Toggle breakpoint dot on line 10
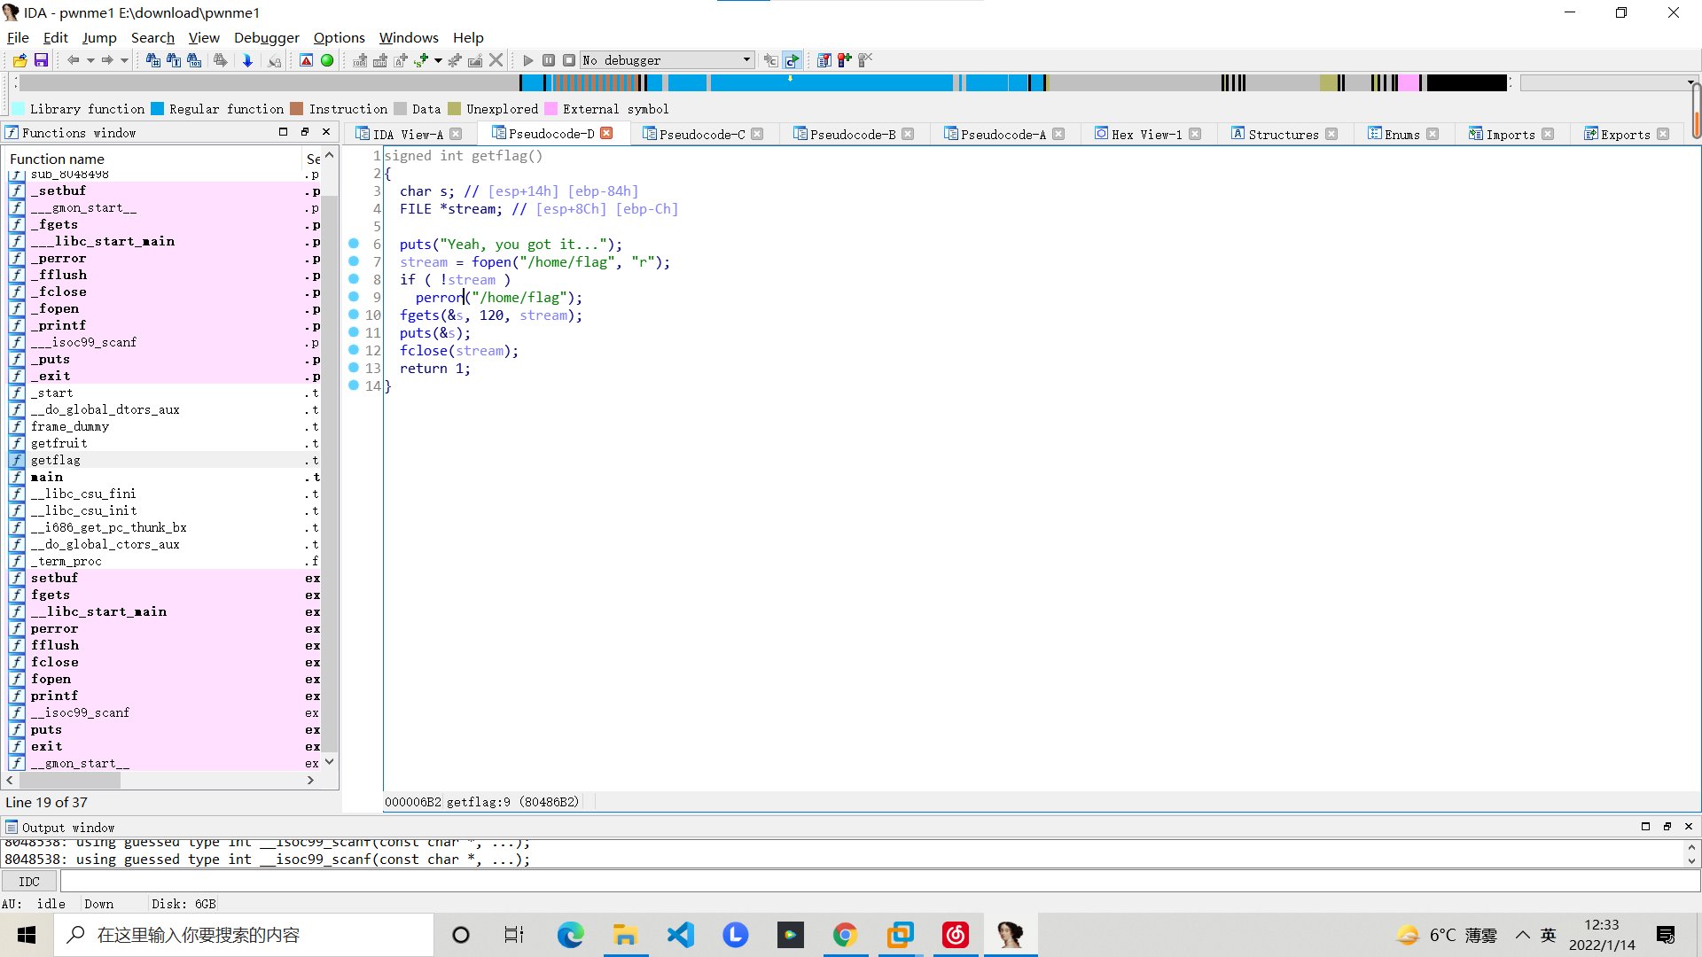This screenshot has width=1702, height=957. click(x=354, y=315)
